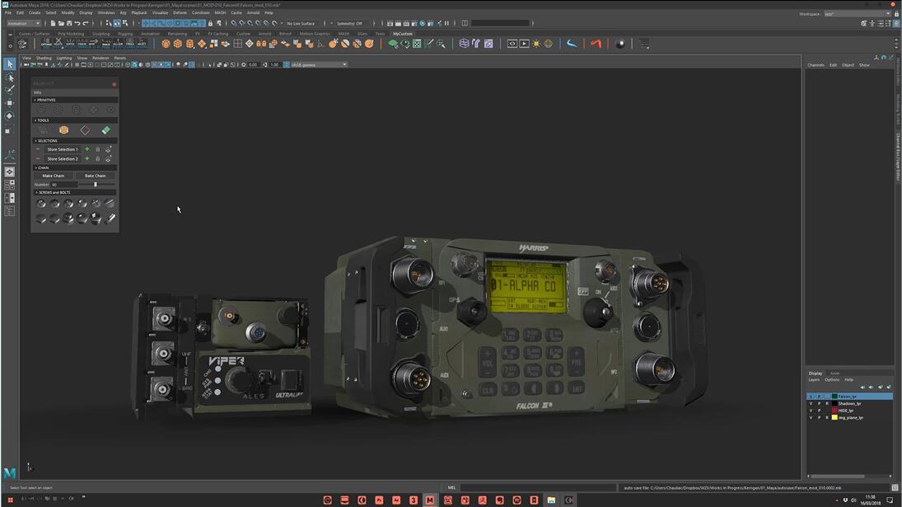The width and height of the screenshot is (902, 507).
Task: Click the orange polygon cube shelf icon
Action: [x=178, y=44]
